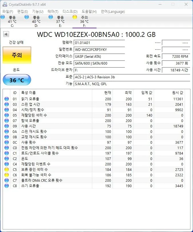Image resolution: width=193 pixels, height=232 pixels.
Task: Click the 원시 값 column header
Action: tap(169, 93)
